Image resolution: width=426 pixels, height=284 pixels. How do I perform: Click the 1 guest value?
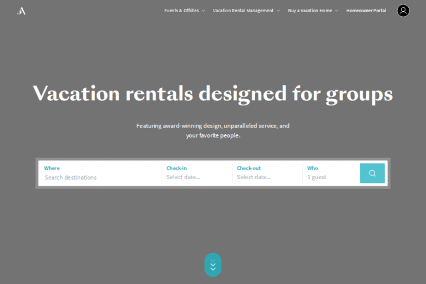click(317, 177)
